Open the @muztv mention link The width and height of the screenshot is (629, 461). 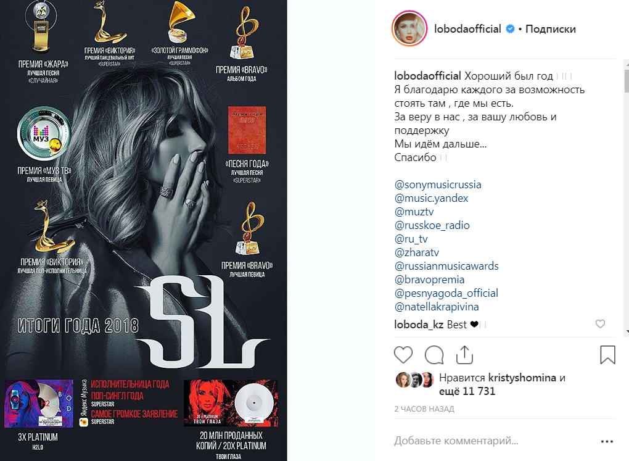coord(414,212)
